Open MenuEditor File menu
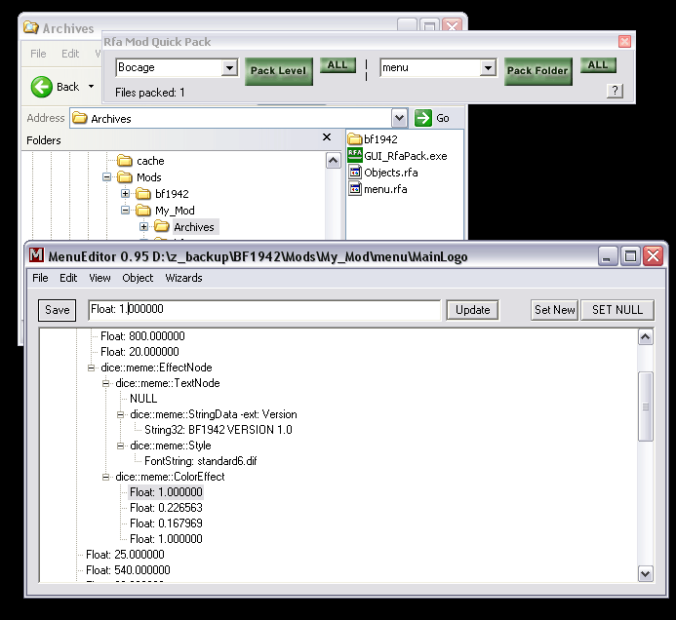This screenshot has height=620, width=676. pos(40,278)
